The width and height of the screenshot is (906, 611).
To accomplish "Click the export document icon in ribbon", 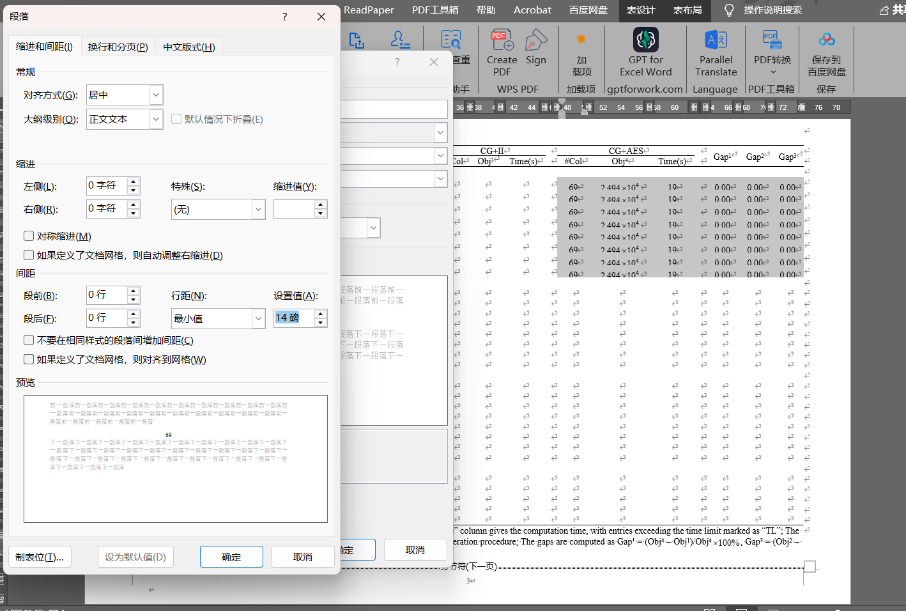I will pos(357,40).
